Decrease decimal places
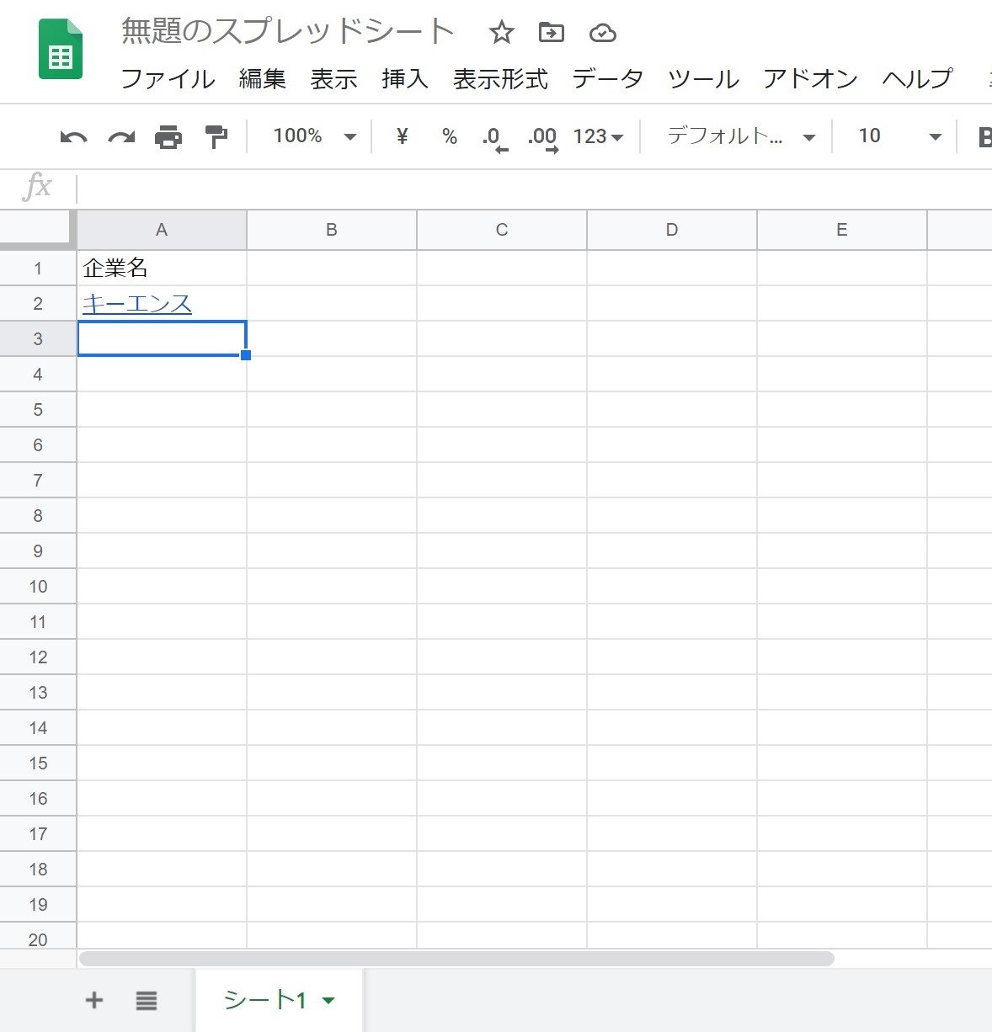This screenshot has width=992, height=1032. pyautogui.click(x=495, y=138)
